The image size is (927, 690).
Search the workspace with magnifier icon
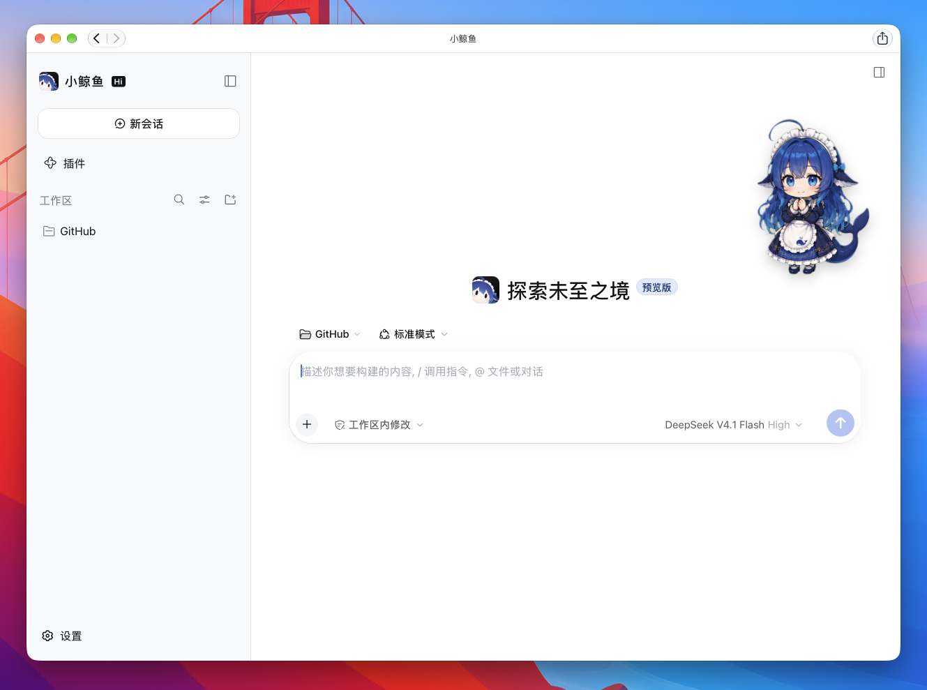tap(179, 200)
